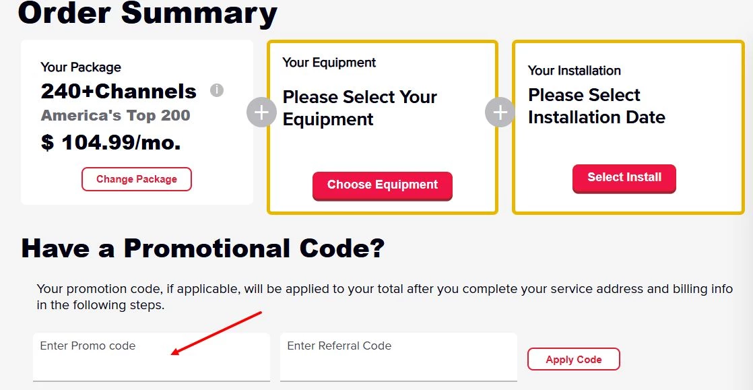Select the America's Top 200 package name
This screenshot has width=753, height=390.
click(116, 115)
